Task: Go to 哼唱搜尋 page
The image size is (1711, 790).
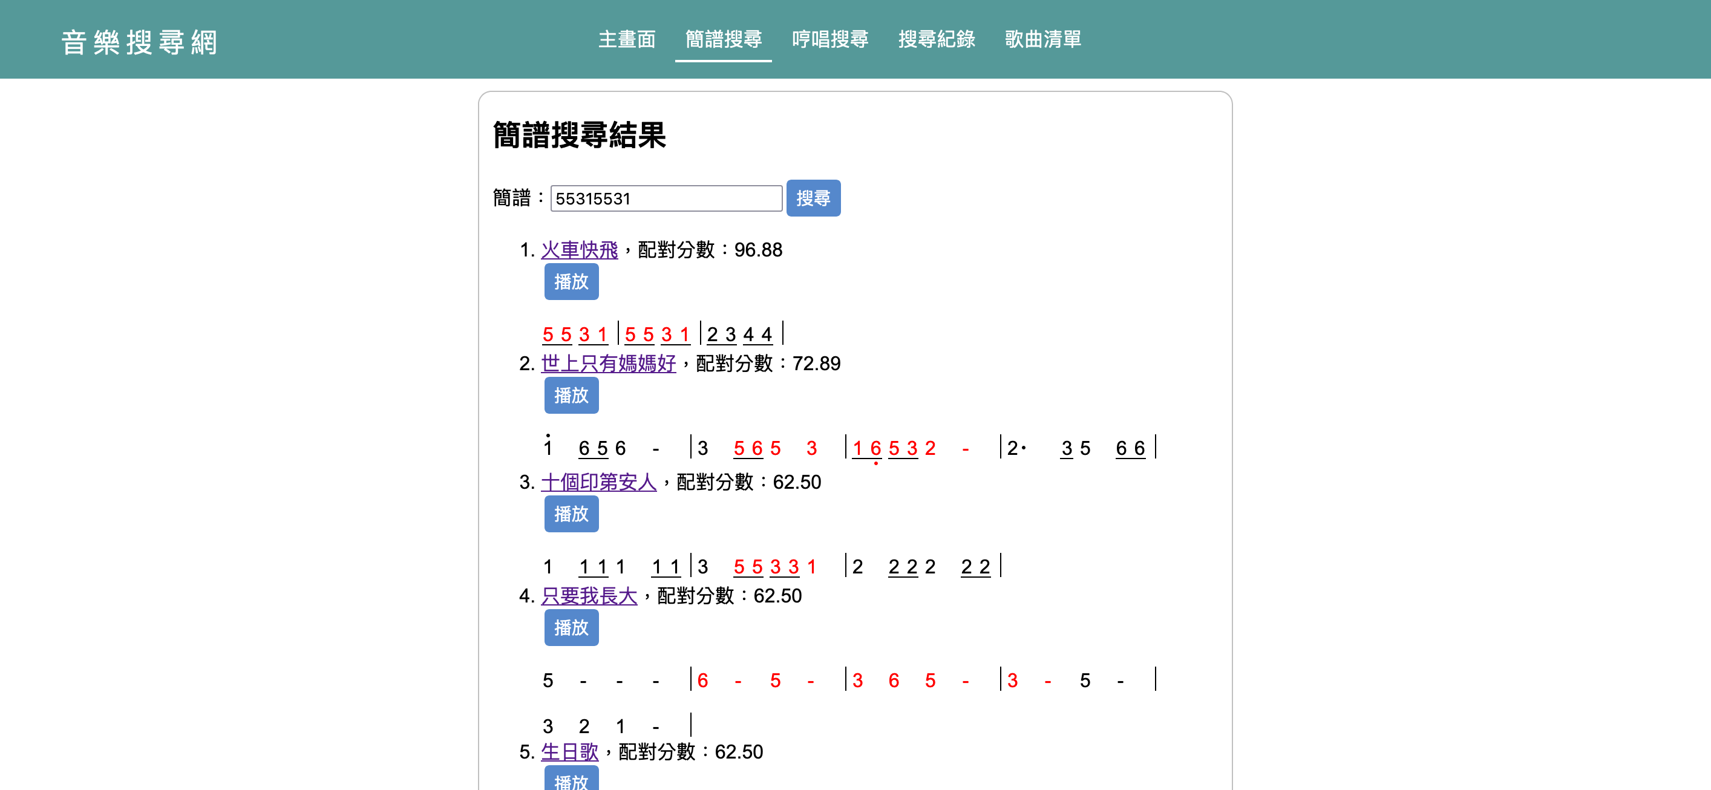Action: tap(829, 39)
